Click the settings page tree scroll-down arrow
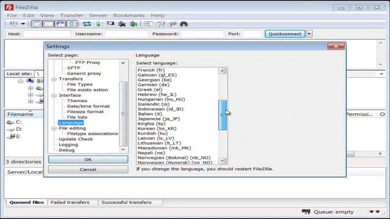This screenshot has width=390, height=219. coord(123,150)
